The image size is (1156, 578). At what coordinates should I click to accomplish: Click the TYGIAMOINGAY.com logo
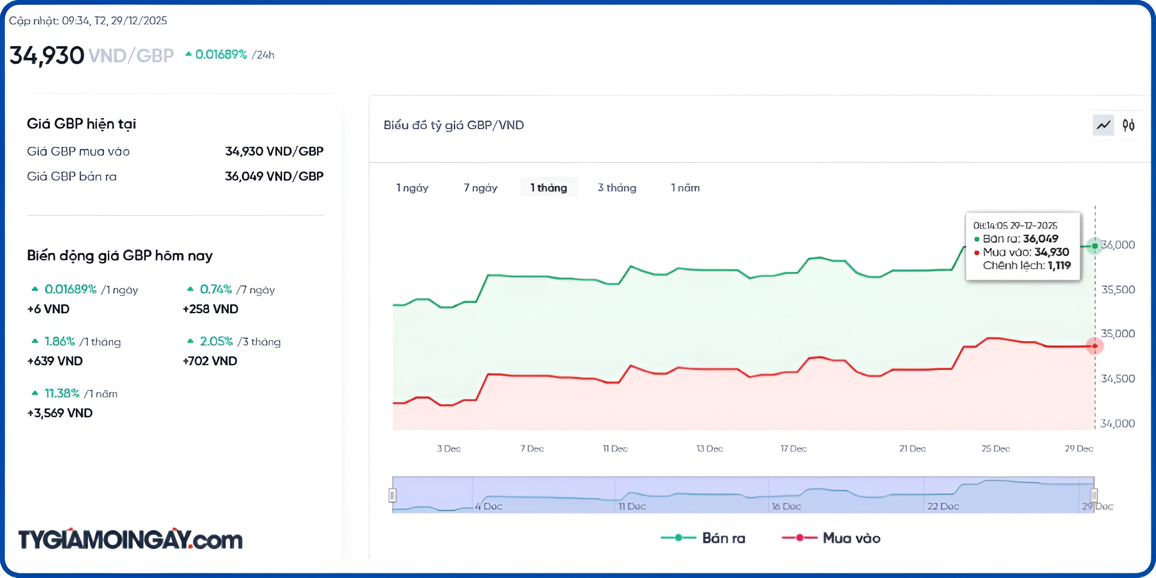[x=130, y=539]
